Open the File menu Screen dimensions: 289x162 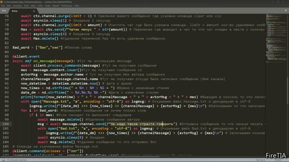(x=3, y=6)
